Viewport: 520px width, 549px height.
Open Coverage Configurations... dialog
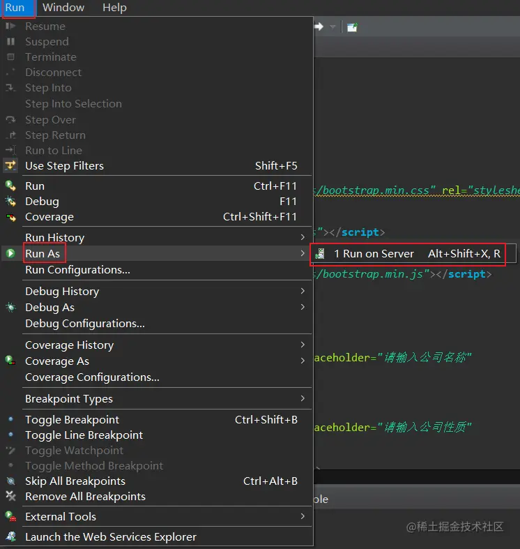(x=158, y=377)
